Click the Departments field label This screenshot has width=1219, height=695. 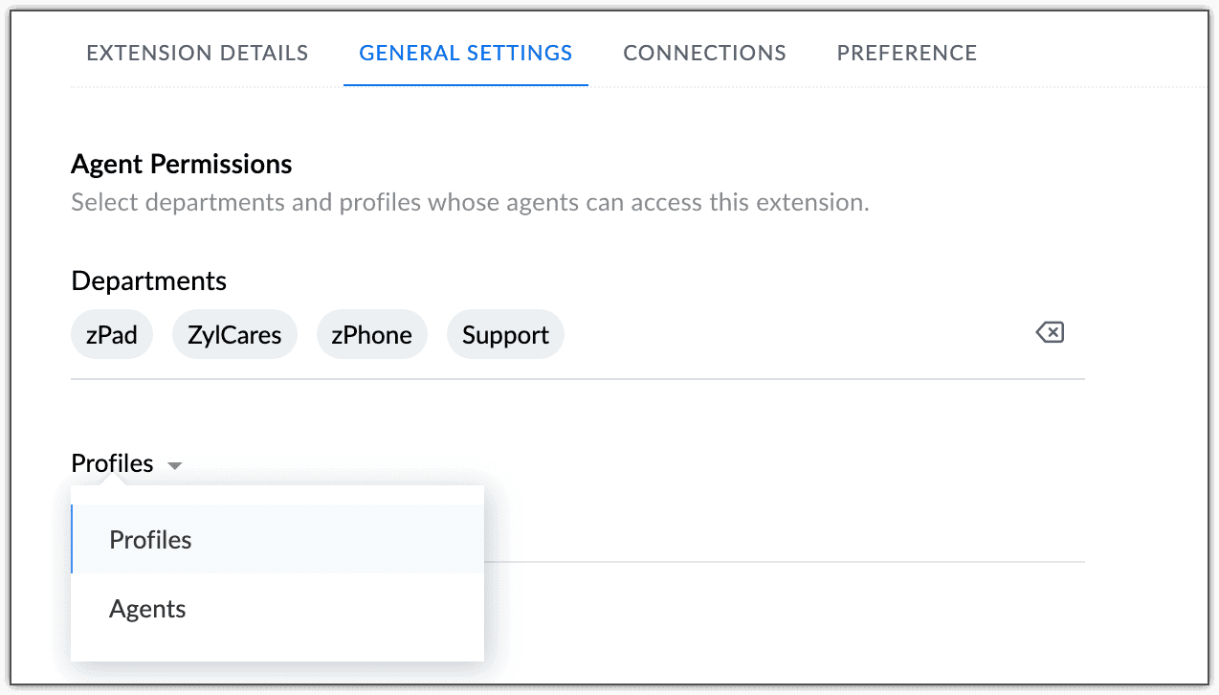[149, 281]
